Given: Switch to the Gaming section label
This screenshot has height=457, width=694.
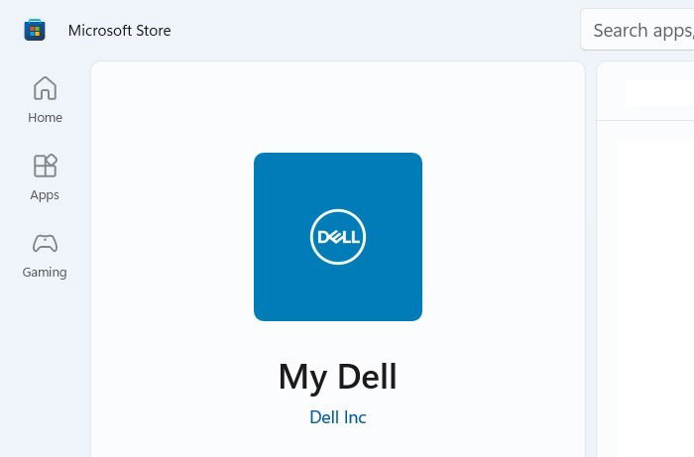Looking at the screenshot, I should [x=45, y=273].
